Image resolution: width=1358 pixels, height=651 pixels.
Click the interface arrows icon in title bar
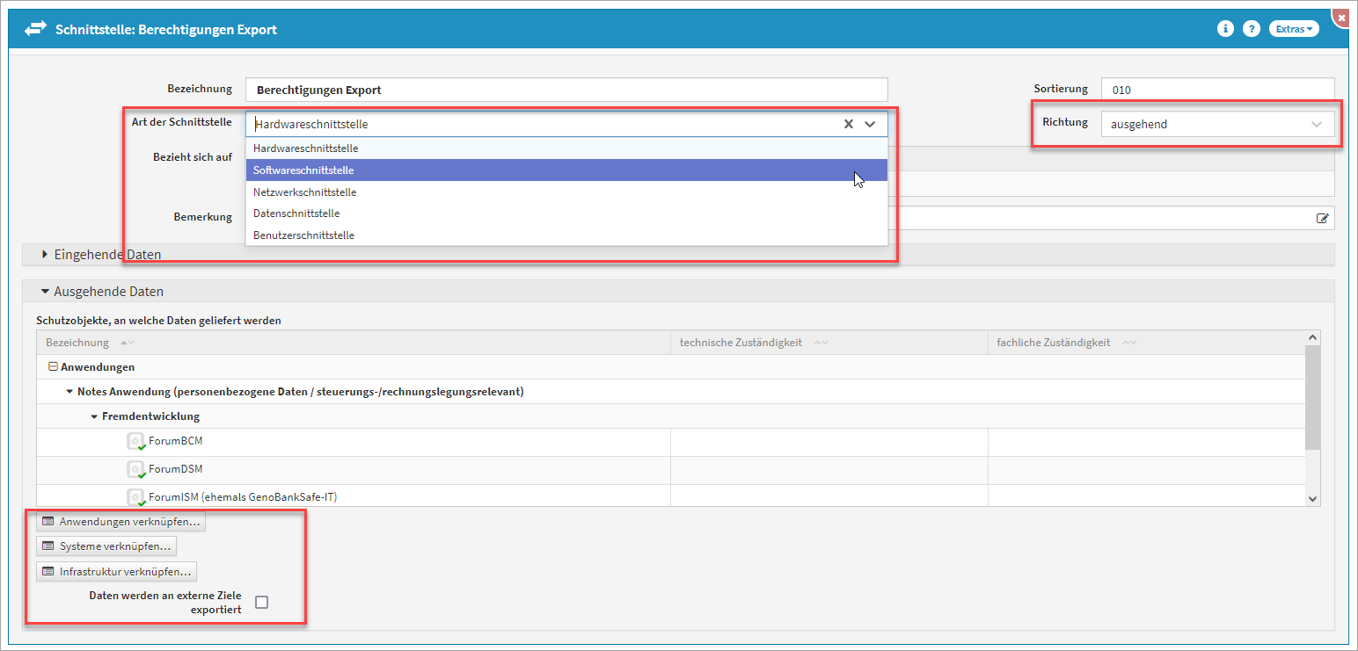tap(35, 29)
